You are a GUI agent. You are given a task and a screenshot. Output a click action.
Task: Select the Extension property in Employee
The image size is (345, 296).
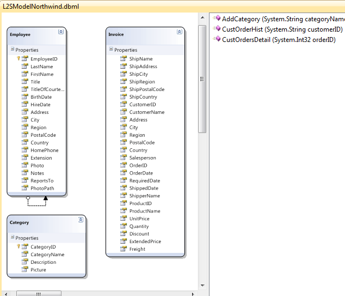click(41, 158)
